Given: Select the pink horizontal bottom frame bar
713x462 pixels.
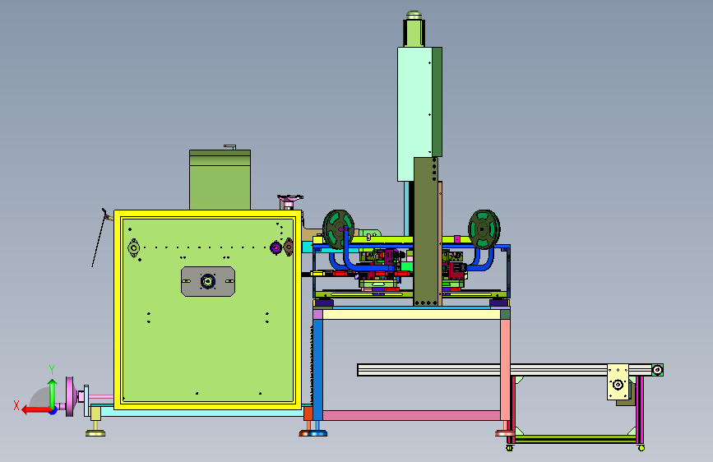Looking at the screenshot, I should tap(411, 415).
